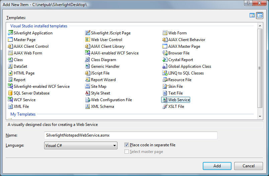Select the XSLT File icon
269x176 pixels.
[165, 106]
